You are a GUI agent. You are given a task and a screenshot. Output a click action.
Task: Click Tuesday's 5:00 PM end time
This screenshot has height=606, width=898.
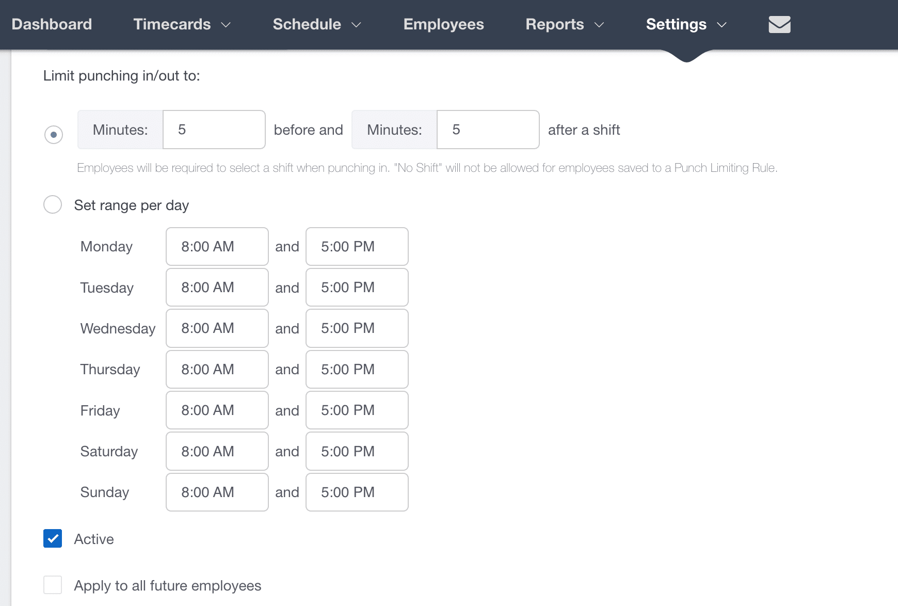357,288
